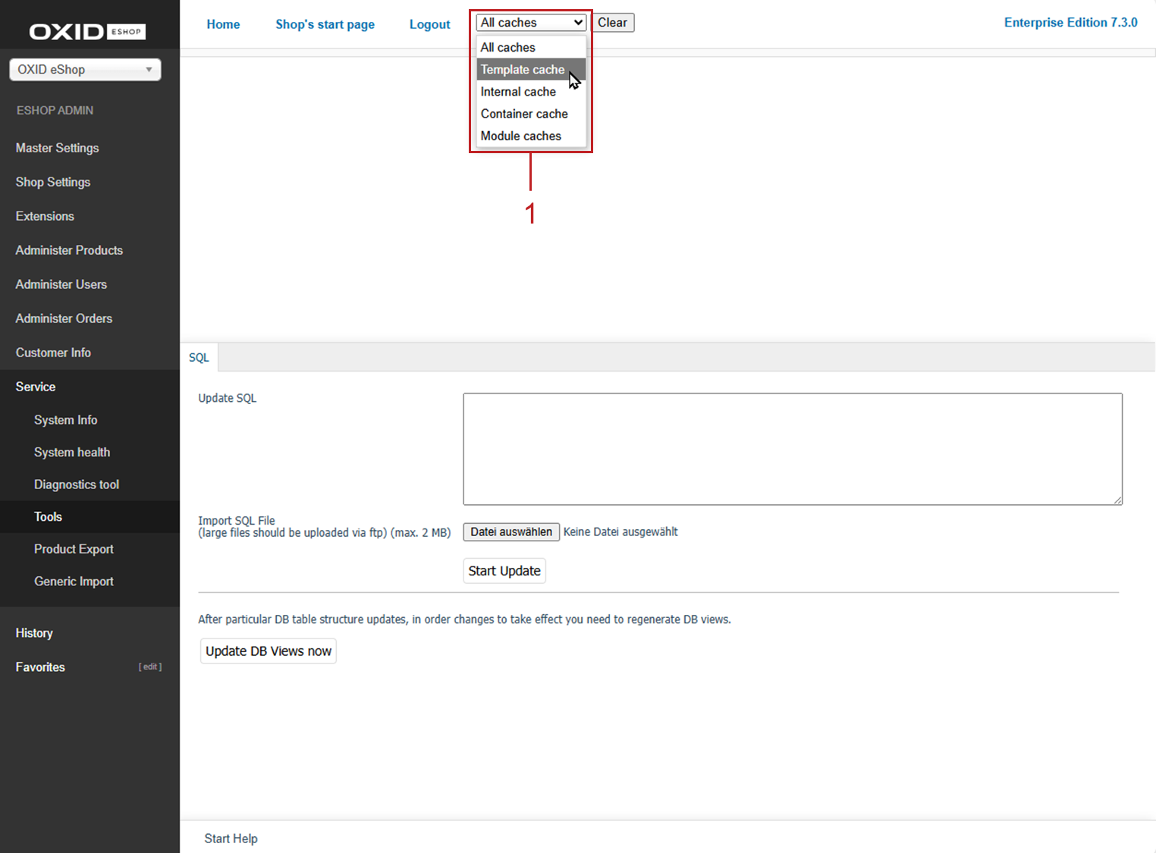This screenshot has width=1156, height=853.
Task: Click the Favorites edit link
Action: coord(150,667)
